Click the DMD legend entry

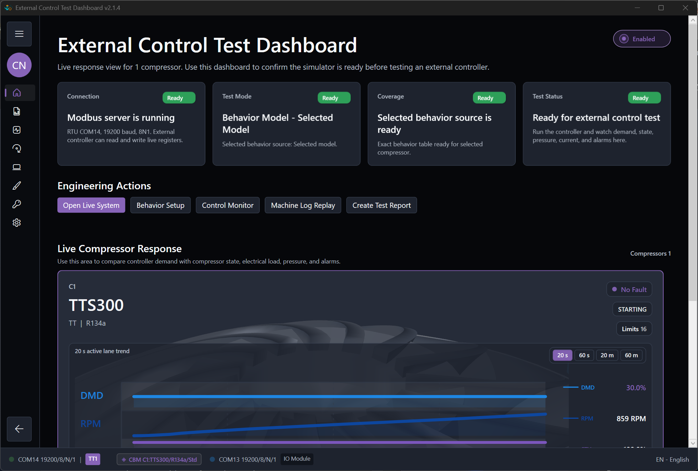coord(579,388)
